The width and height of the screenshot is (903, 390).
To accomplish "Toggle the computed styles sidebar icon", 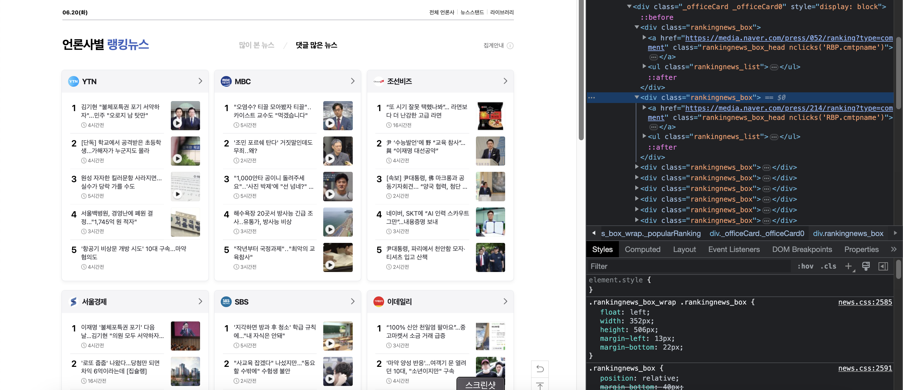I will [x=883, y=266].
